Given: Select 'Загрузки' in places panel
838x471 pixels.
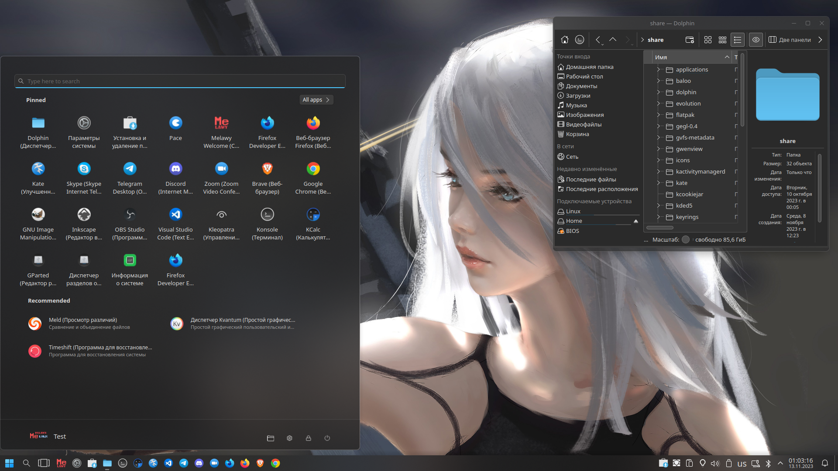Looking at the screenshot, I should click(578, 96).
